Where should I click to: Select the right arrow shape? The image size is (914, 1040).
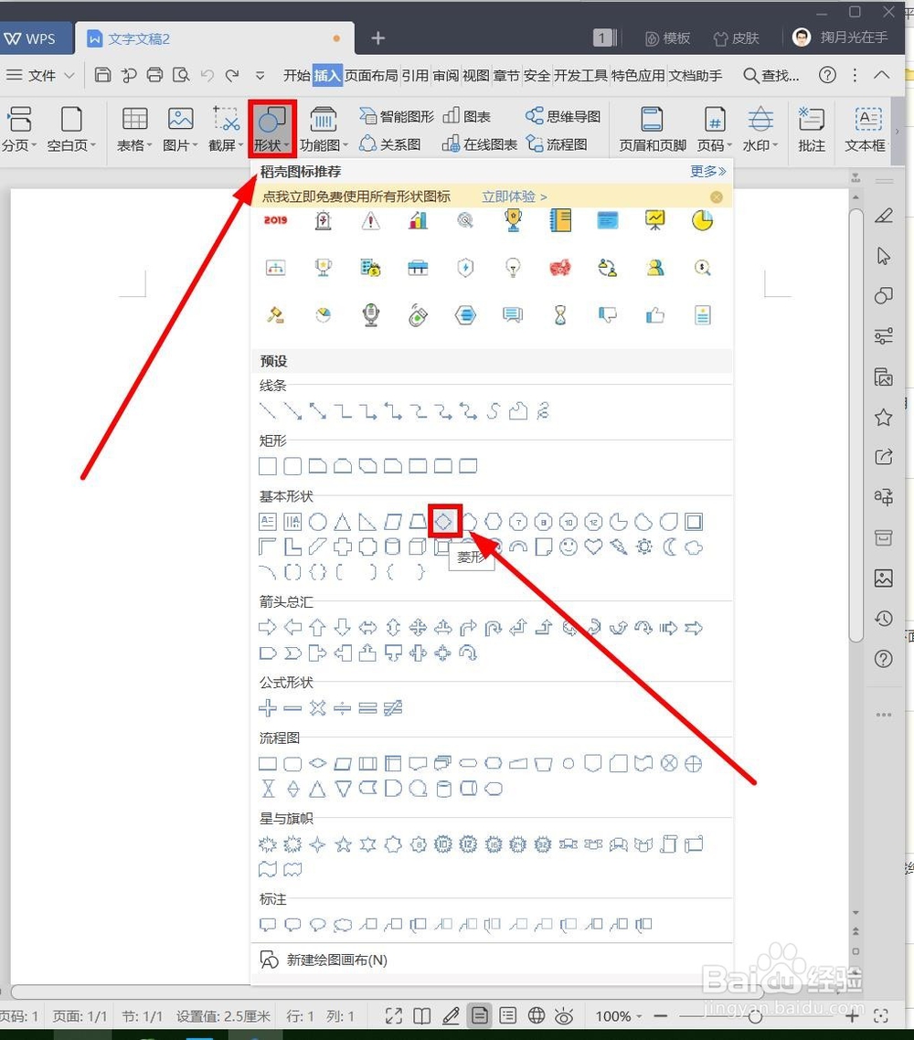tap(267, 628)
